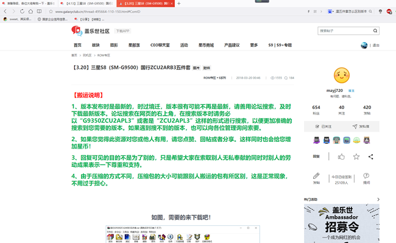Screen dimensions: 396x243
Task: Bookmark this page with the star icon
Action: tap(51, 12)
